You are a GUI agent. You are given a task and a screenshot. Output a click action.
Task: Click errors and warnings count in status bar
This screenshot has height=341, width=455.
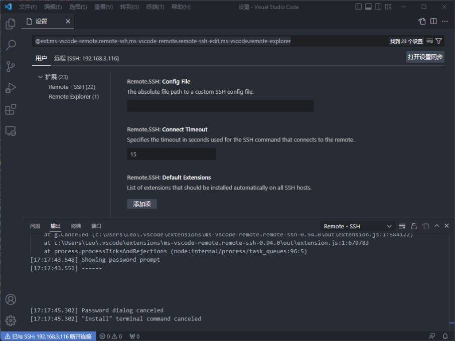tap(111, 336)
